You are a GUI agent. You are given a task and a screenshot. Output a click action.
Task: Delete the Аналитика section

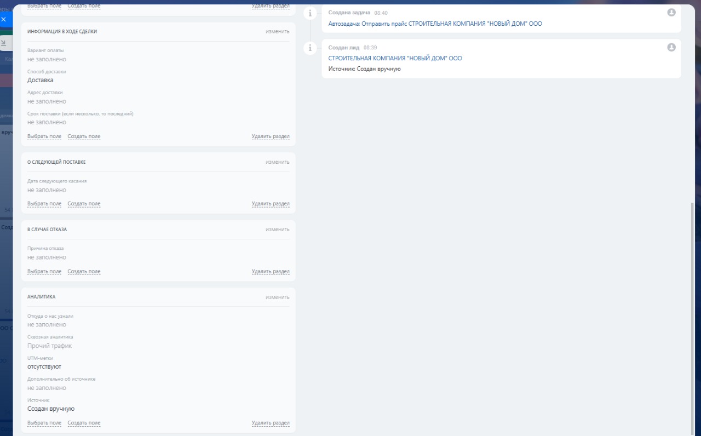(x=271, y=423)
